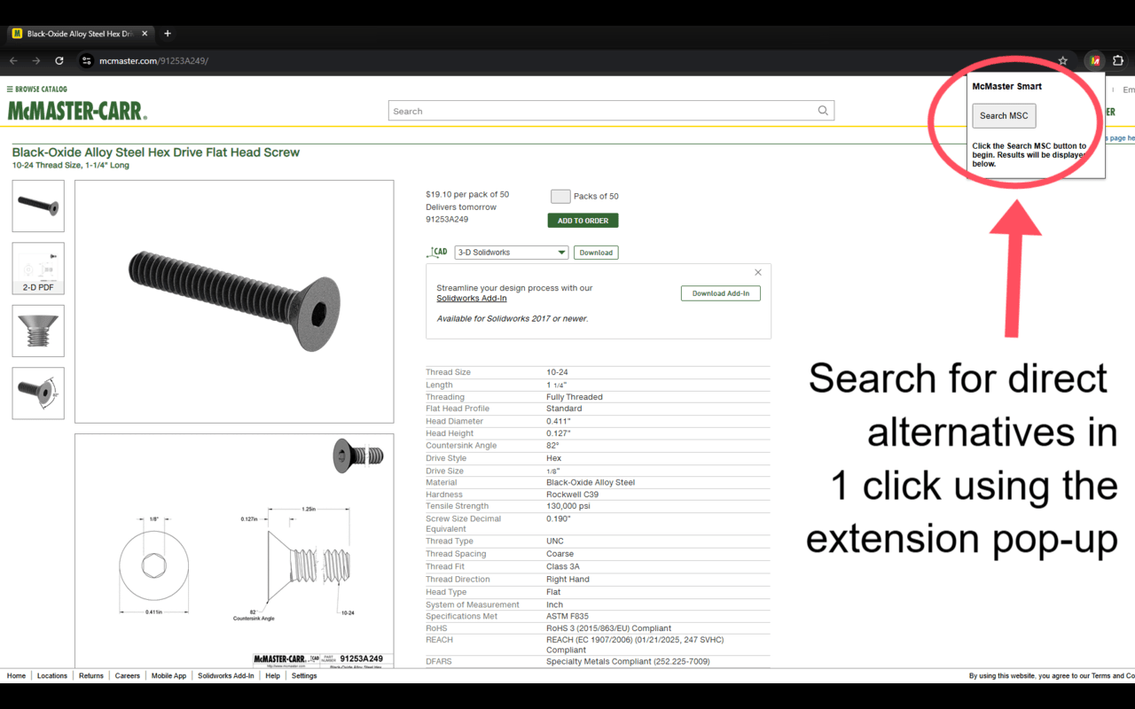The height and width of the screenshot is (709, 1135).
Task: Open the Careers footer link
Action: 128,675
